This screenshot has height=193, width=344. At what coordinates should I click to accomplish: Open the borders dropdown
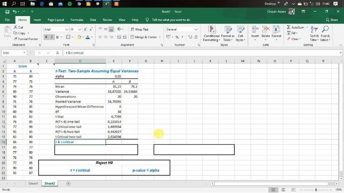tap(73, 37)
